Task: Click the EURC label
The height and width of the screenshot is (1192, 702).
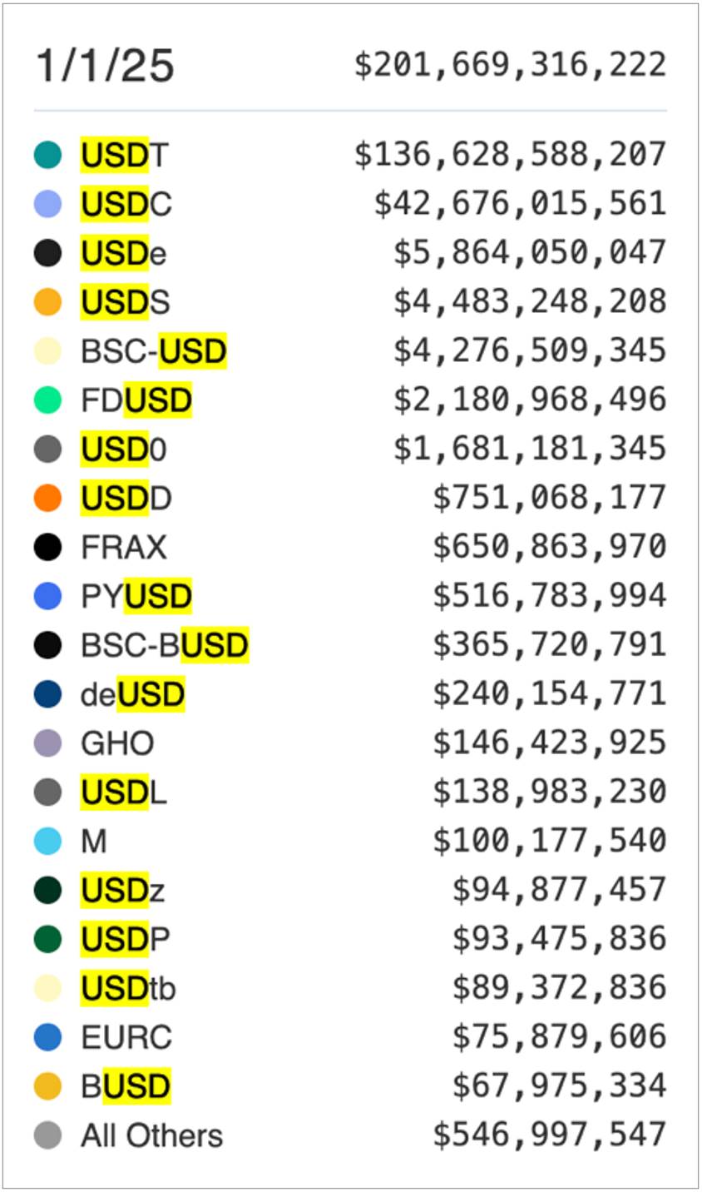Action: click(x=126, y=1037)
